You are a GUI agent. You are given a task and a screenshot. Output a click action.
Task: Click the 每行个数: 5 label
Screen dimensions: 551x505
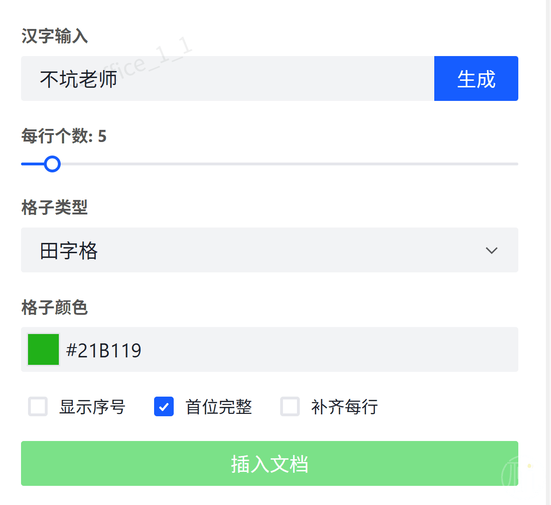[x=64, y=136]
